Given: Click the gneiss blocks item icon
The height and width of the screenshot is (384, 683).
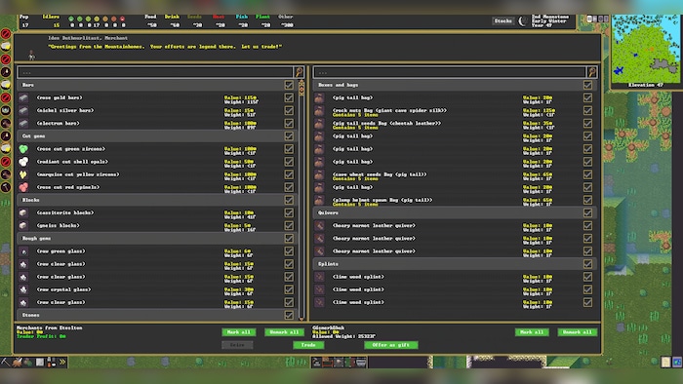Looking at the screenshot, I should (x=23, y=226).
